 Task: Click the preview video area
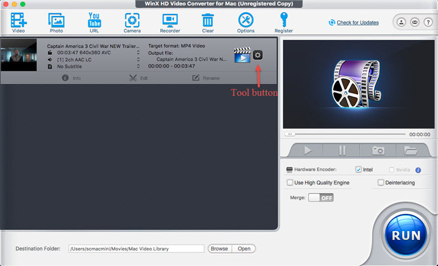pos(359,84)
